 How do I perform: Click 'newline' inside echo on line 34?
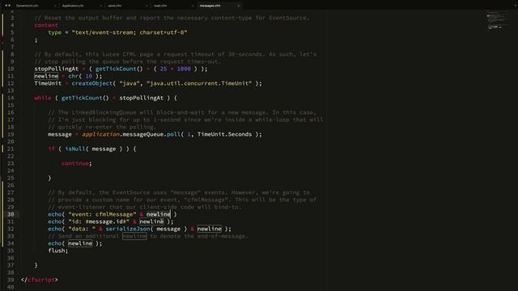pyautogui.click(x=80, y=243)
